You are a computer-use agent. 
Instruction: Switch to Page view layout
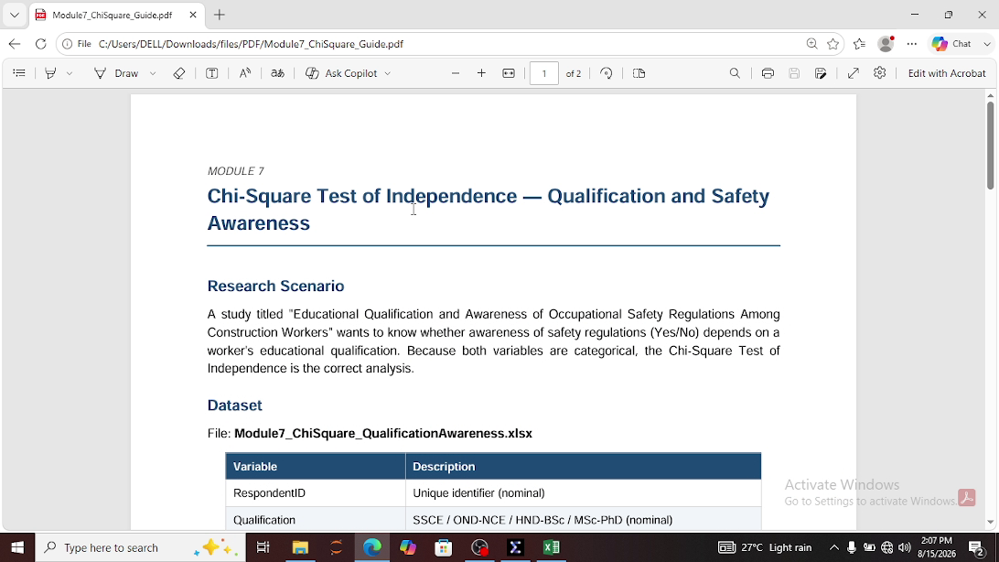(639, 73)
